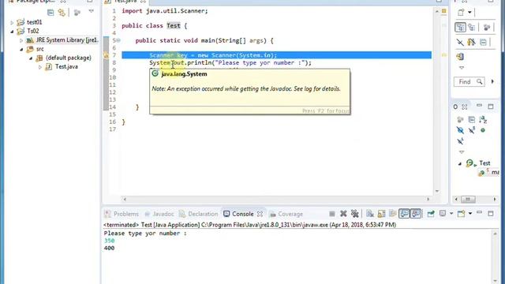Viewport: 505px width, 284px height.
Task: Toggle Hide Local Types in Outline
Action: tap(460, 141)
